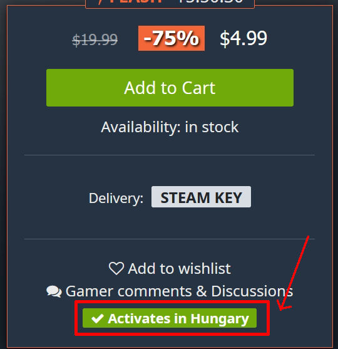The image size is (338, 349).
Task: Add the game to cart
Action: [x=170, y=88]
